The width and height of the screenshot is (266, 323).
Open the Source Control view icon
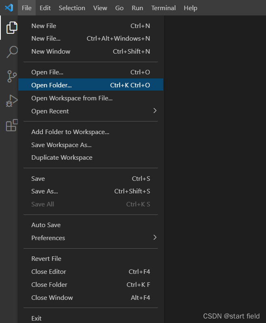(x=12, y=76)
